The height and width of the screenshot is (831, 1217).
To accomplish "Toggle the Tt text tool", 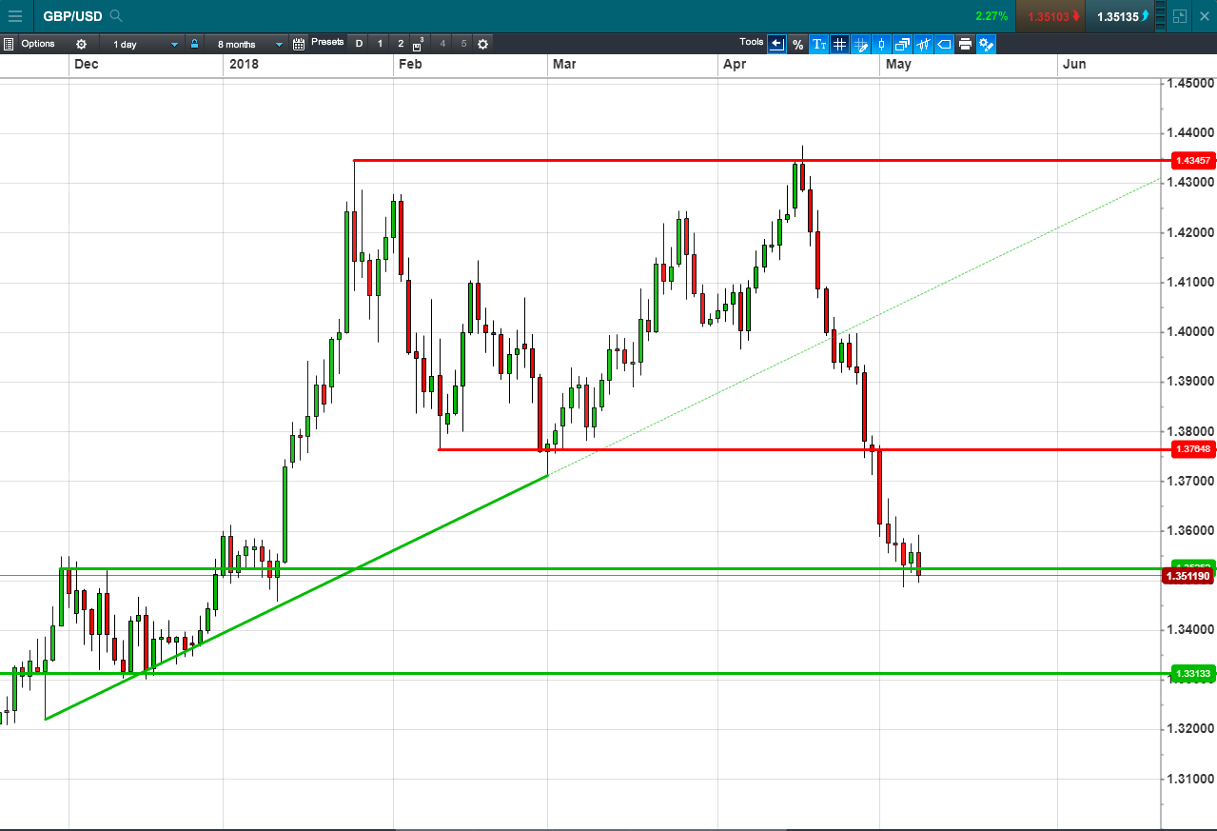I will tap(818, 44).
